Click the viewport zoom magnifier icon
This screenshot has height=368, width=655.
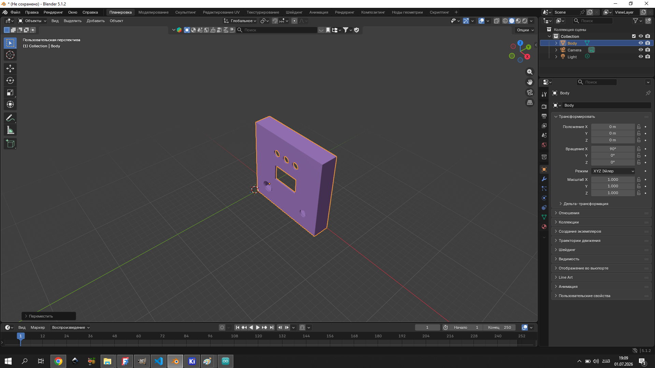coord(530,72)
